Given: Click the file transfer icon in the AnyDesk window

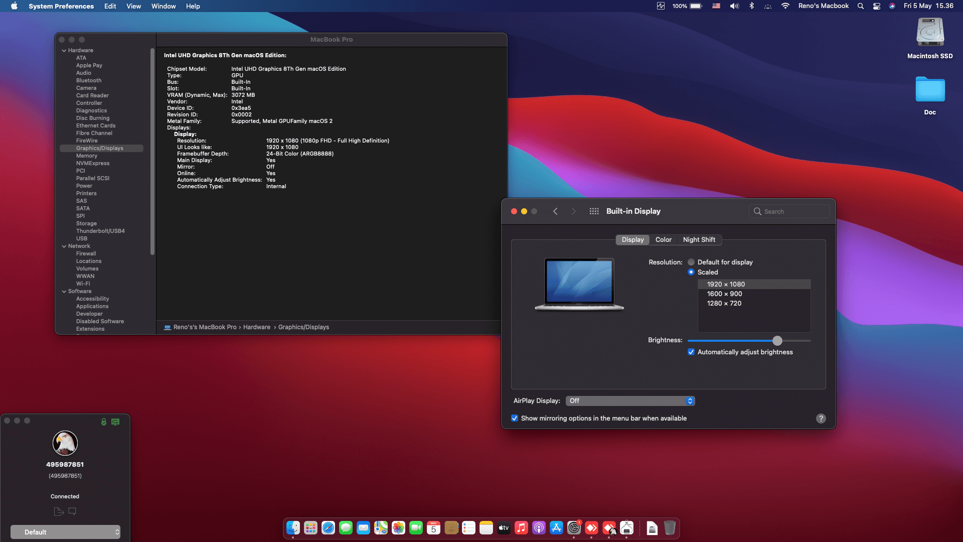Looking at the screenshot, I should tap(59, 511).
